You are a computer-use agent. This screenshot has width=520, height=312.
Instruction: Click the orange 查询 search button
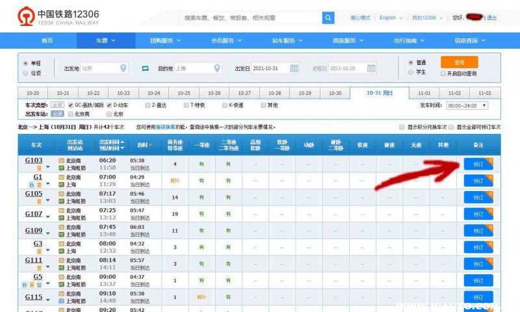click(459, 62)
